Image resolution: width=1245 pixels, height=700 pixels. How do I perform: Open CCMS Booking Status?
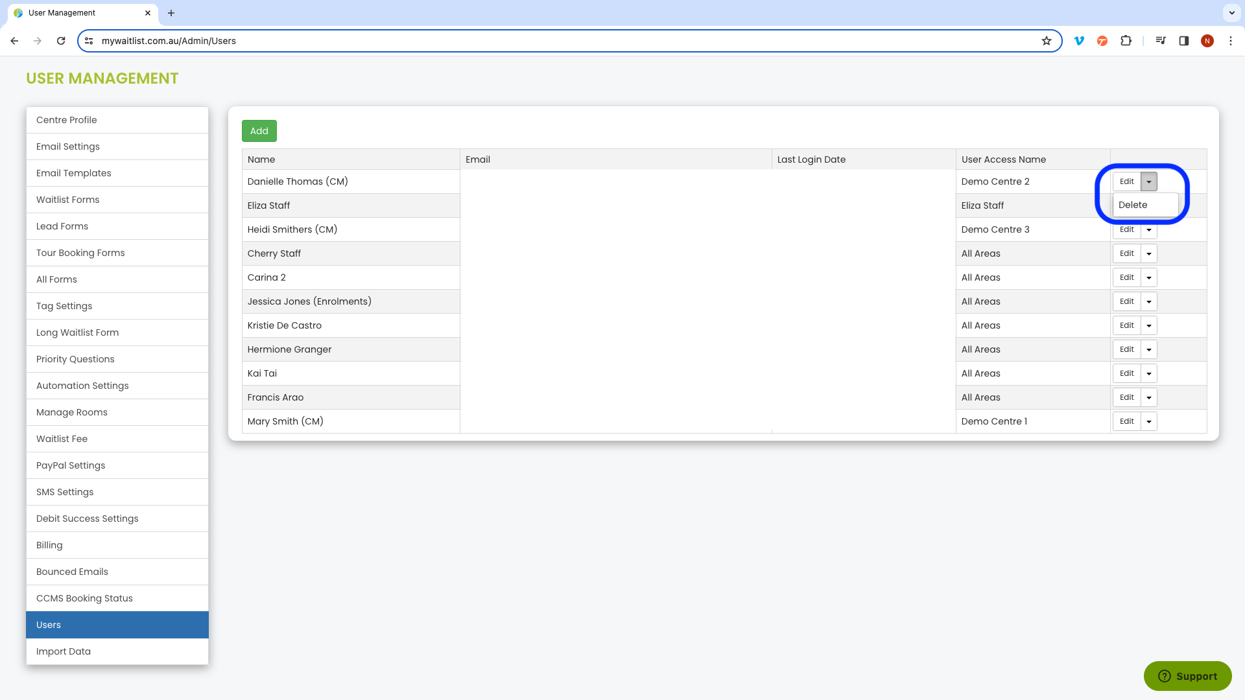[x=117, y=598]
